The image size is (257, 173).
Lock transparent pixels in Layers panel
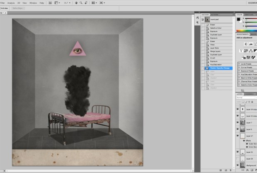pyautogui.click(x=243, y=102)
